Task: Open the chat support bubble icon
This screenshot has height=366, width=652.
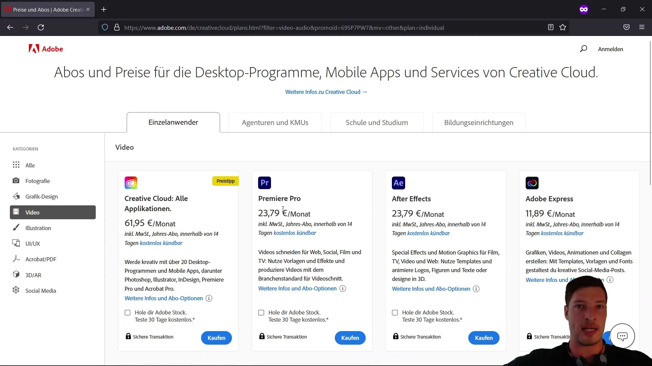Action: [x=622, y=336]
